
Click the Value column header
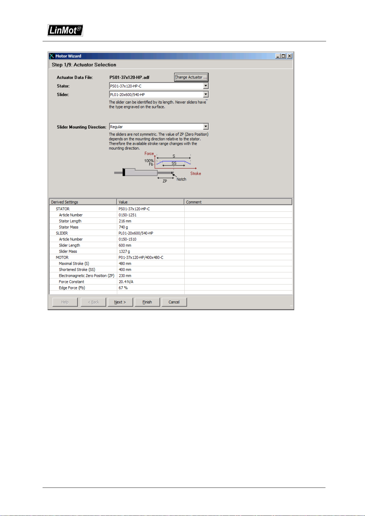click(x=150, y=202)
